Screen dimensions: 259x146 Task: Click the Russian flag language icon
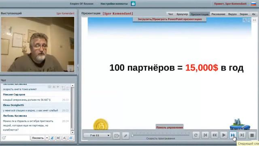(253, 4)
